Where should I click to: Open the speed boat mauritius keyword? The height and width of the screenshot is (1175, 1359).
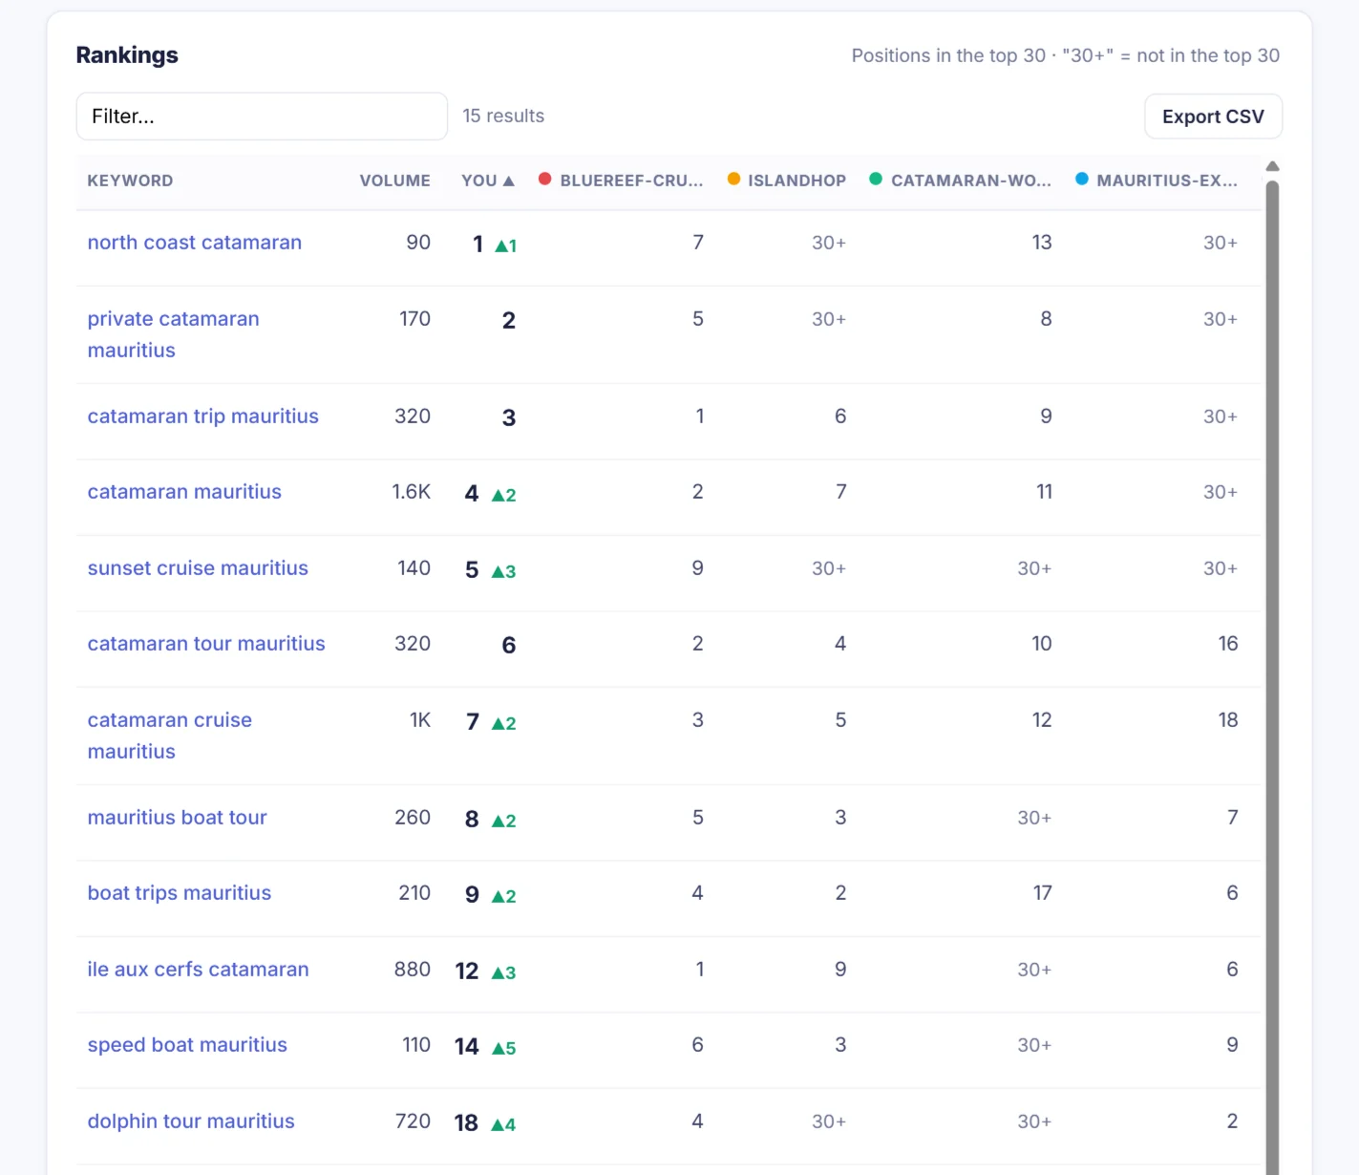point(187,1045)
